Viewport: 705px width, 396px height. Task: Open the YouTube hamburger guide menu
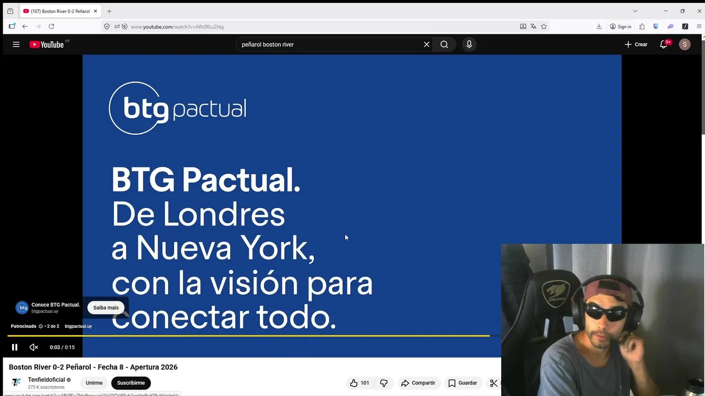click(x=16, y=45)
